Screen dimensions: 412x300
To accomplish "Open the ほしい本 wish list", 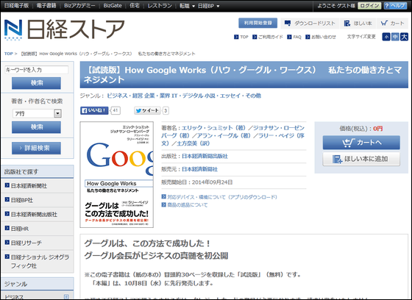I will point(358,24).
